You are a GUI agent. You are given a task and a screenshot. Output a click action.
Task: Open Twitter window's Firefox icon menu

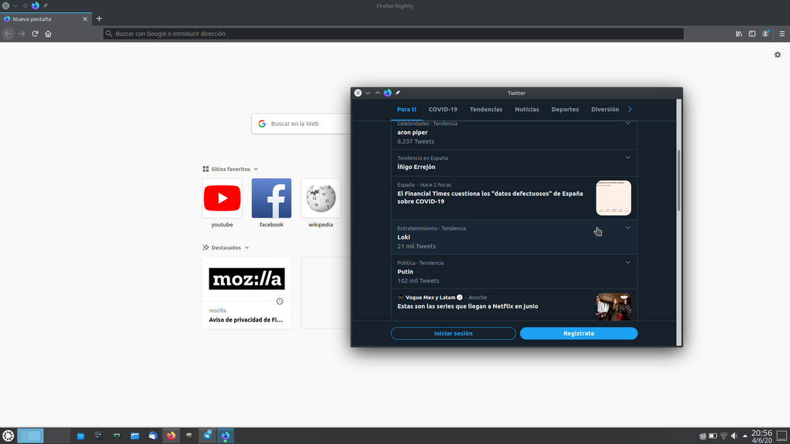[x=388, y=93]
